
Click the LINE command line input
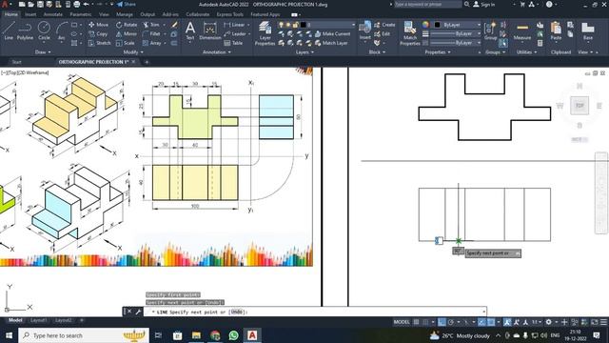[x=315, y=312]
